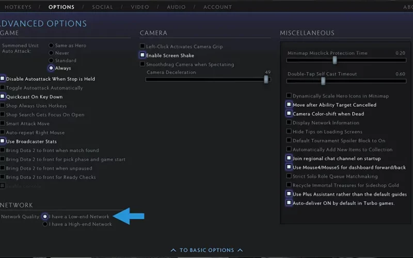
Task: Click Minimap Misclick Protection Time slider handle
Action: tap(335, 60)
